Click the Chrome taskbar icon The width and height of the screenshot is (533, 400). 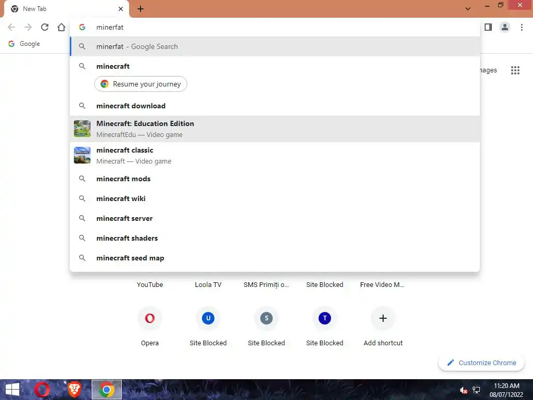click(x=106, y=390)
